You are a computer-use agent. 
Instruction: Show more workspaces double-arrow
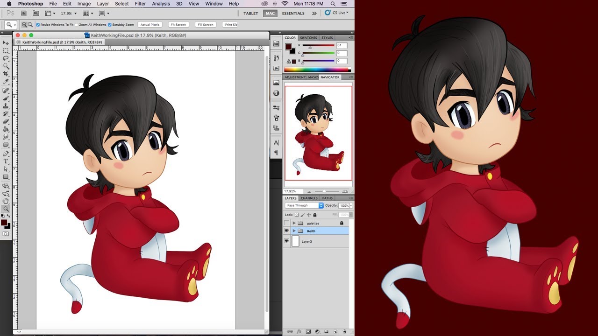coord(314,14)
